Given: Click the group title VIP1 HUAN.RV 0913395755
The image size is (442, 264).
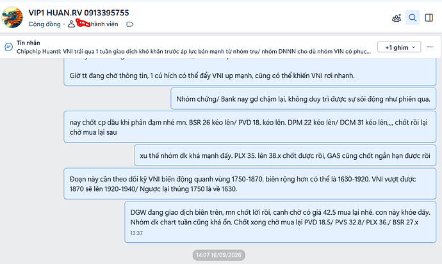Looking at the screenshot, I should click(x=79, y=13).
